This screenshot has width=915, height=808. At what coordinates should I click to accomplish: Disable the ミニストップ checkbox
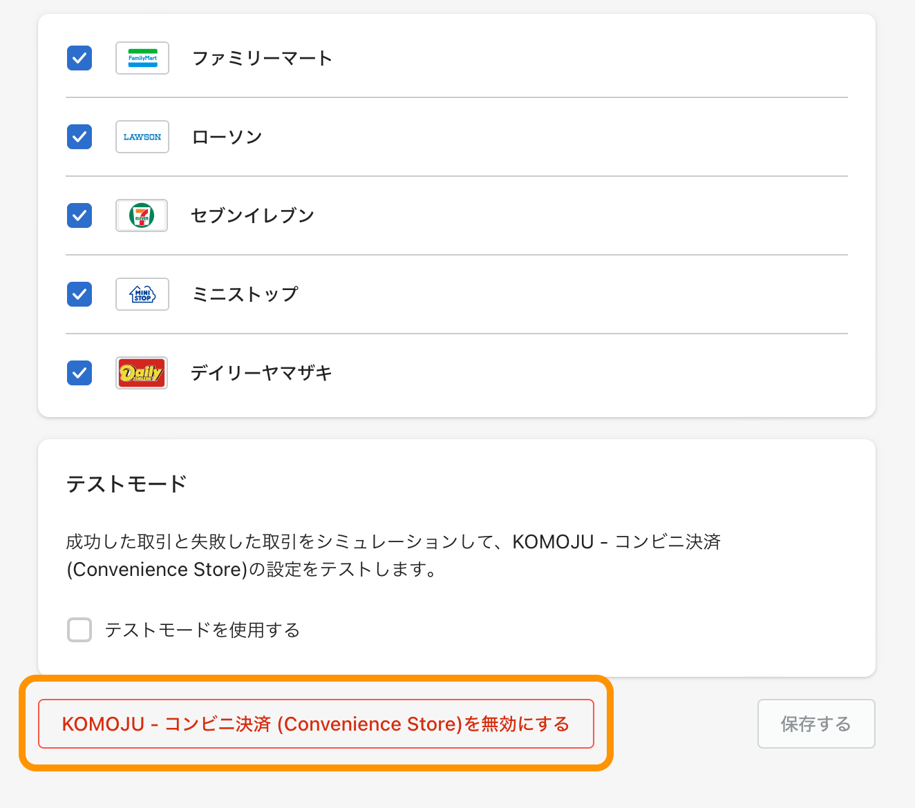pyautogui.click(x=79, y=294)
